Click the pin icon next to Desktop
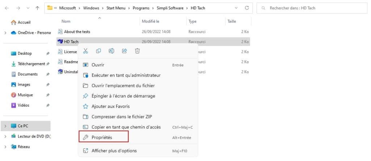The image size is (371, 161). [x=48, y=54]
